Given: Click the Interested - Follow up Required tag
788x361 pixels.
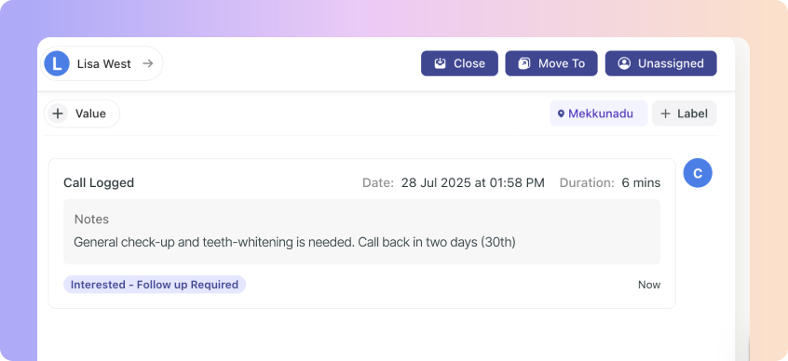Looking at the screenshot, I should (x=155, y=284).
